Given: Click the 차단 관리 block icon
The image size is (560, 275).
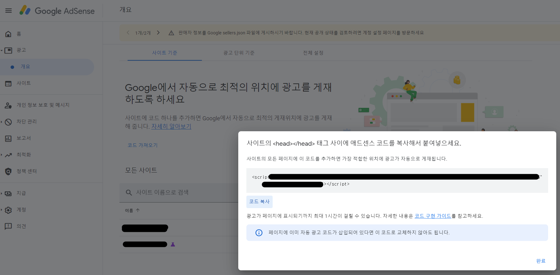Looking at the screenshot, I should (x=8, y=122).
